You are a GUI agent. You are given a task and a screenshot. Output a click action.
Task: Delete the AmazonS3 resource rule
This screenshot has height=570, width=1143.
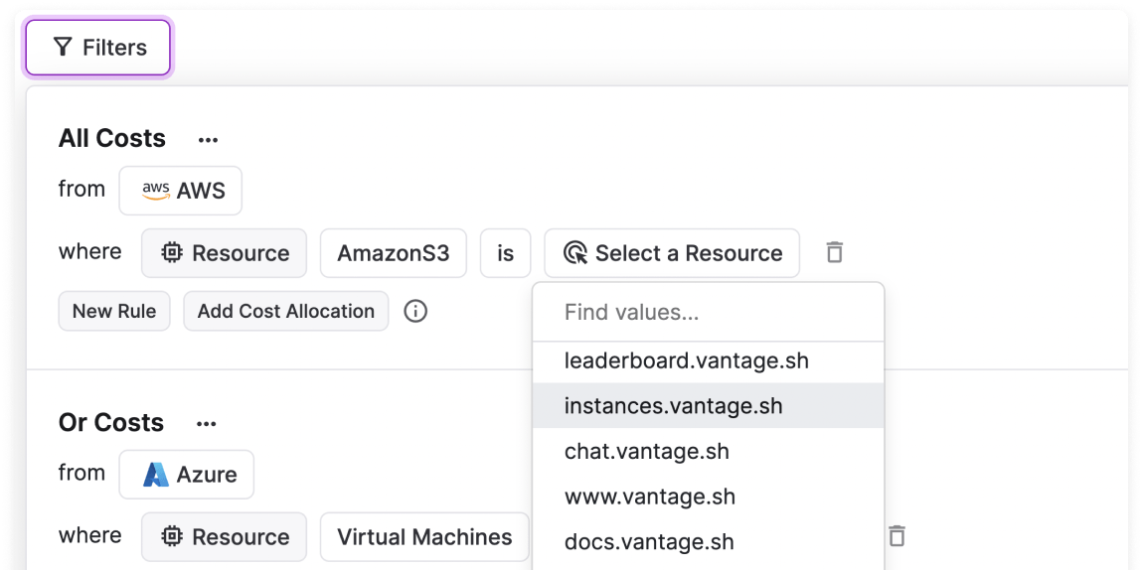[x=835, y=253]
